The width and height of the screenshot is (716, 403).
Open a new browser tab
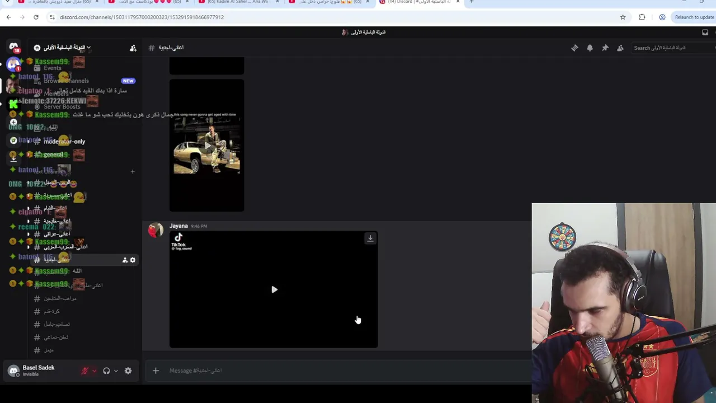(x=472, y=2)
